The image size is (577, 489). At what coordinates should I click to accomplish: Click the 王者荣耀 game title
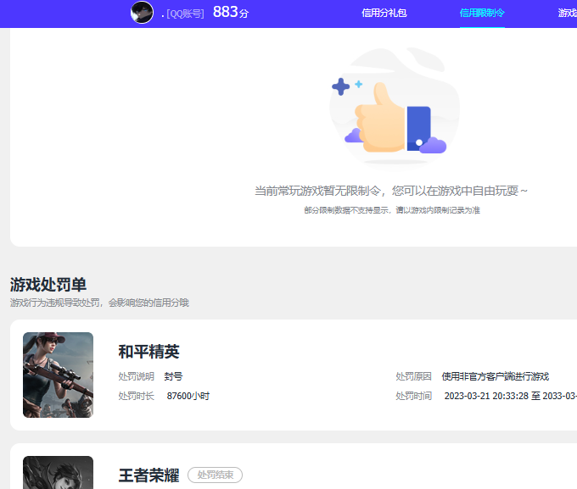tap(148, 475)
